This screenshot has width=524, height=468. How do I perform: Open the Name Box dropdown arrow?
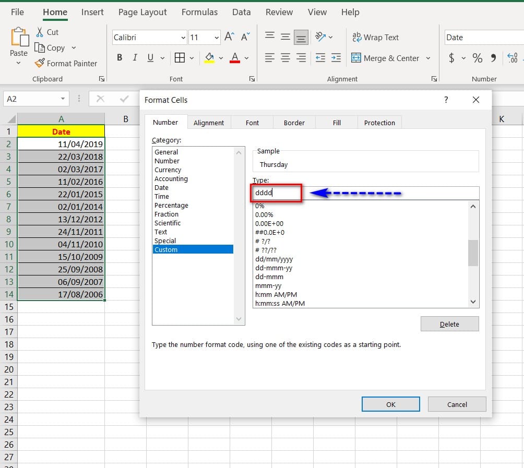[63, 99]
